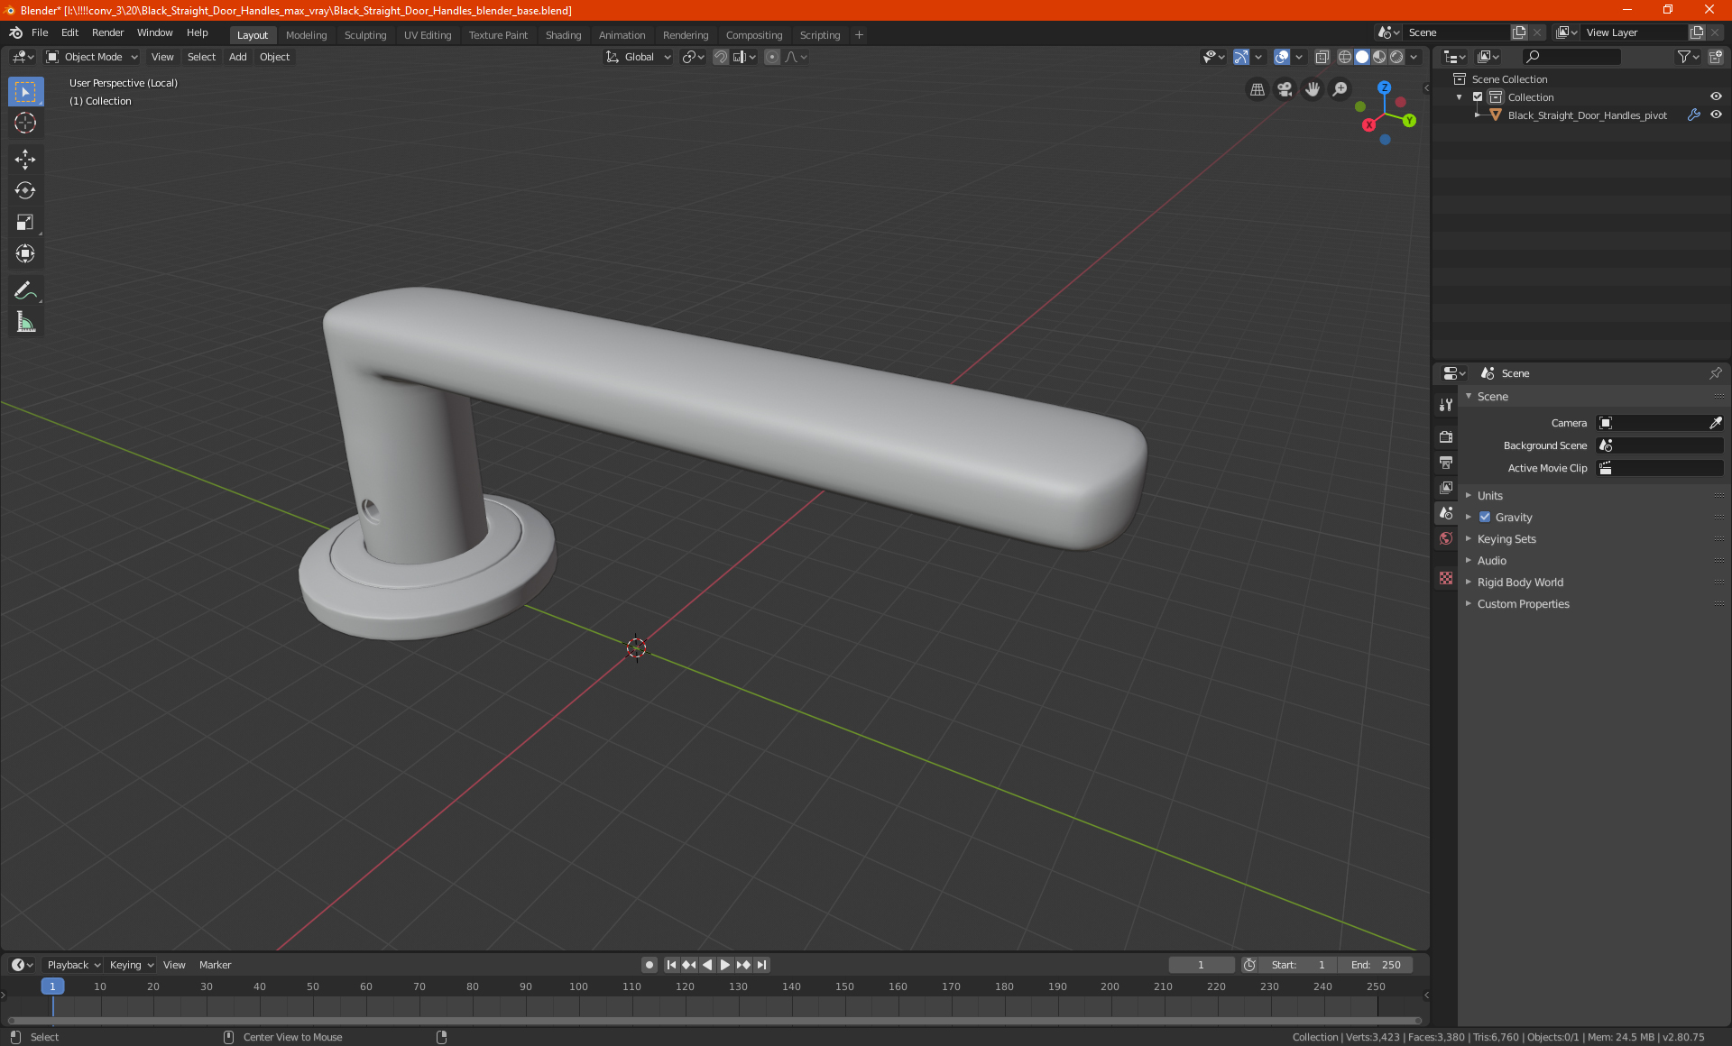Open the World properties tab

(x=1446, y=538)
